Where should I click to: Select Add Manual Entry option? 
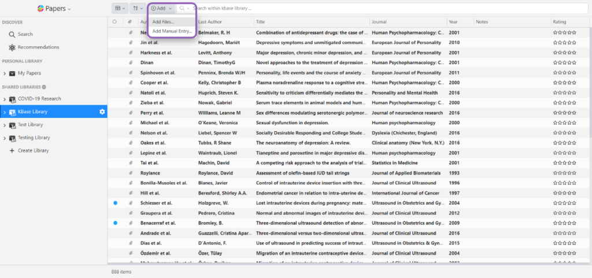tap(171, 31)
